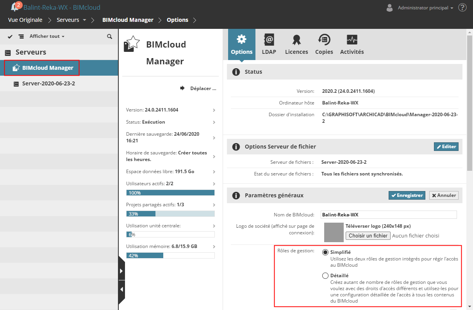This screenshot has width=473, height=310.
Task: Click the Projets partagés 33% progress bar
Action: [170, 214]
